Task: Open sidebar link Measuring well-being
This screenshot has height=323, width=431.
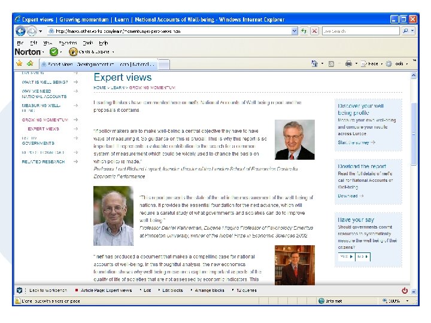Action: coord(41,108)
